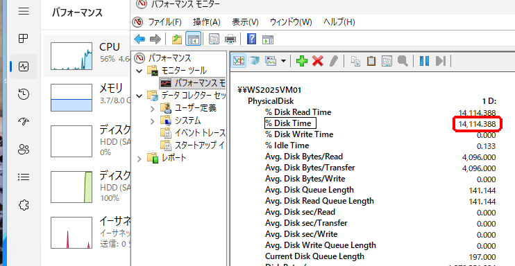Open Help question mark icon in toolbar

coord(251,39)
